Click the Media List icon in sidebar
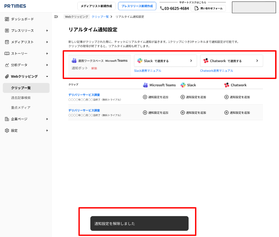Viewport: 279px width, 237px height. [7, 42]
